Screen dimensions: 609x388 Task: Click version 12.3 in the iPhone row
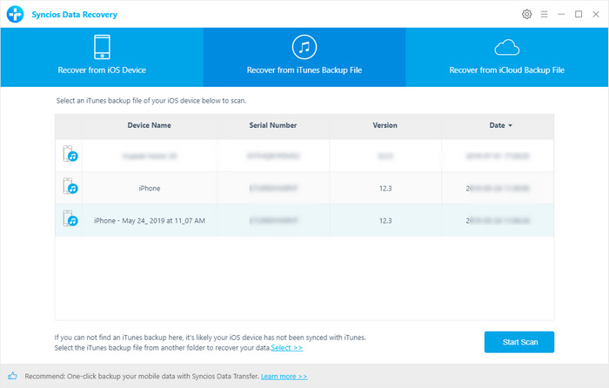pyautogui.click(x=385, y=189)
